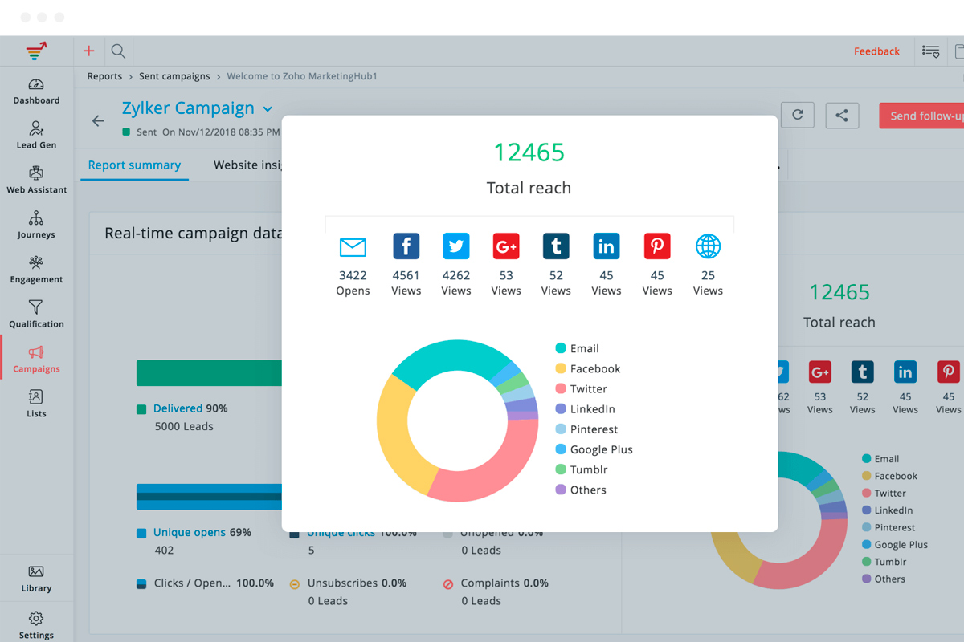
Task: Click the share icon button
Action: 841,115
